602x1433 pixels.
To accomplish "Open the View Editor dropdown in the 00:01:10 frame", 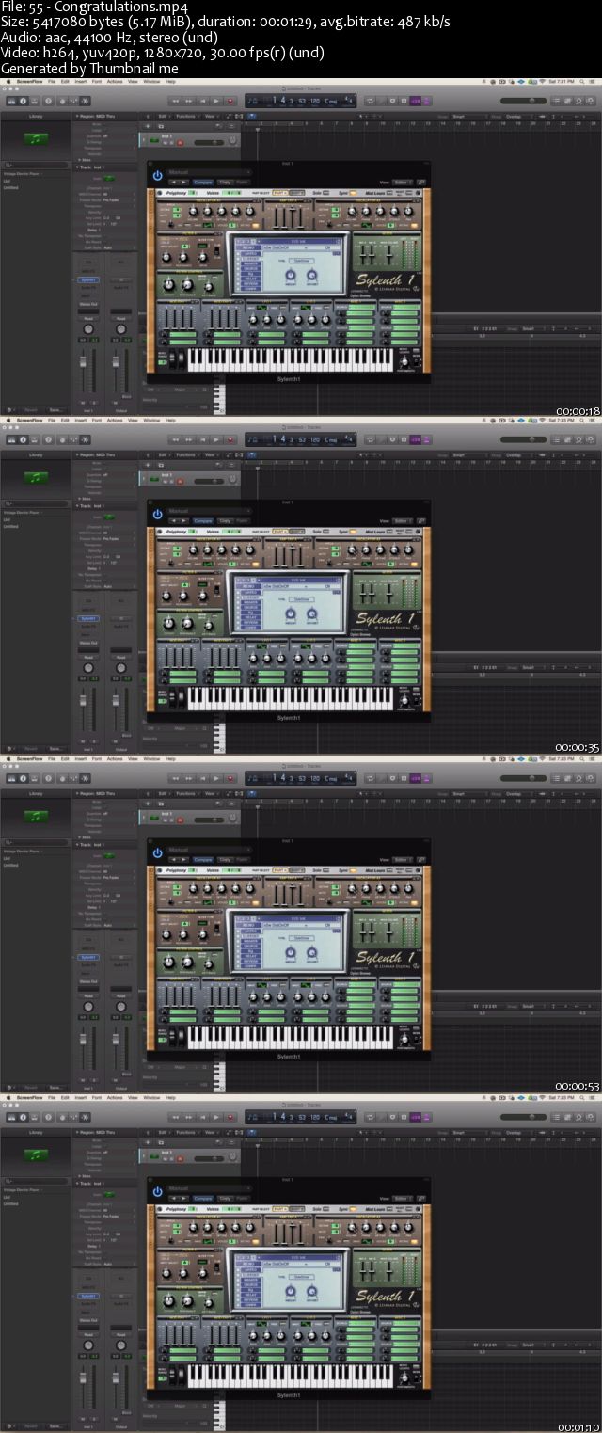I will point(402,1198).
